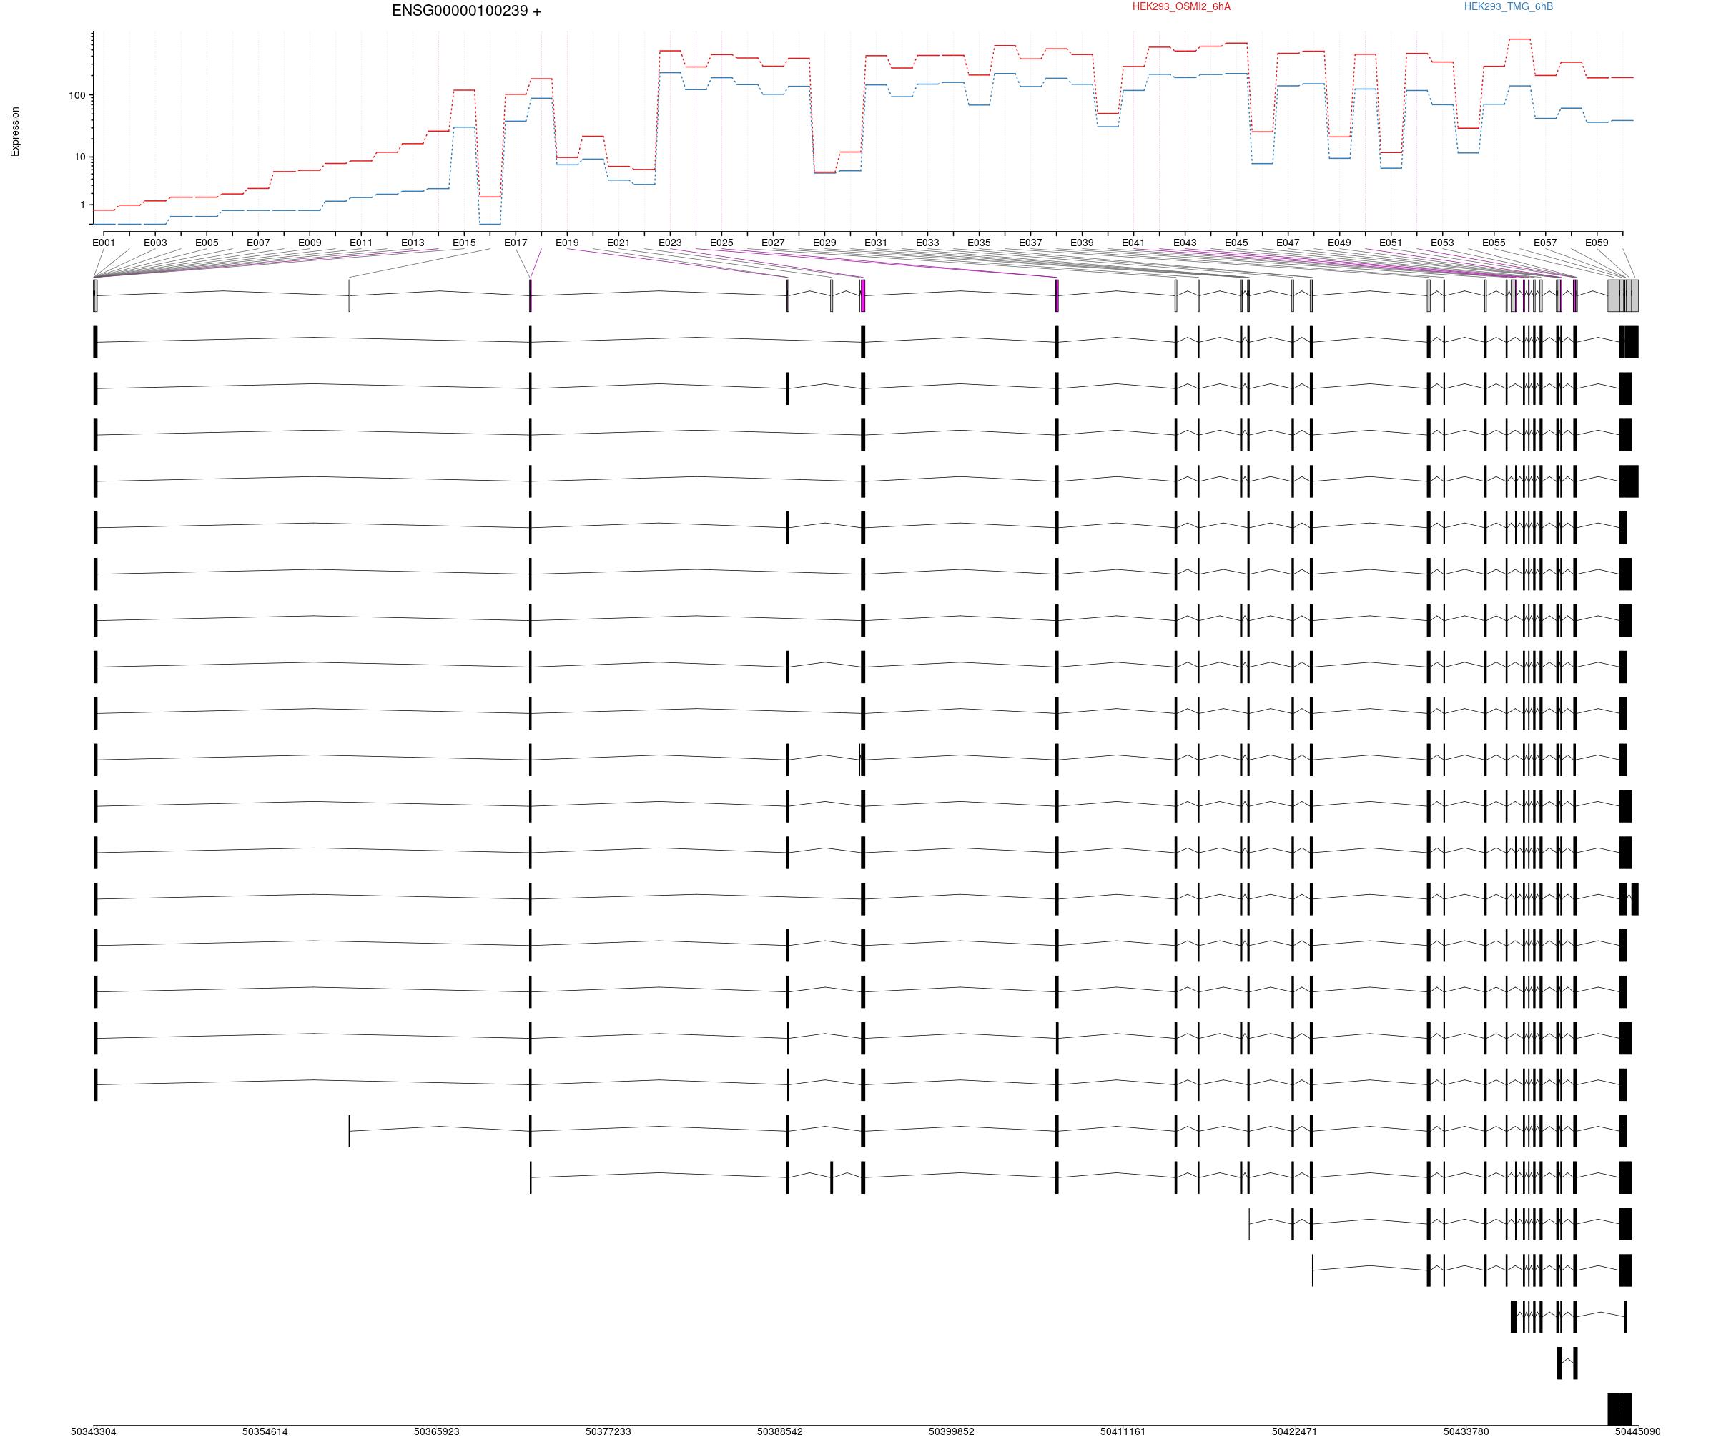Click exon label E019
The width and height of the screenshot is (1716, 1445).
[x=568, y=243]
